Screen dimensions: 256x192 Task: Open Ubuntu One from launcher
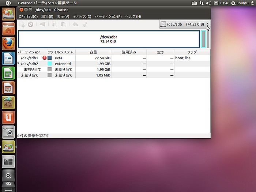pos(8,117)
